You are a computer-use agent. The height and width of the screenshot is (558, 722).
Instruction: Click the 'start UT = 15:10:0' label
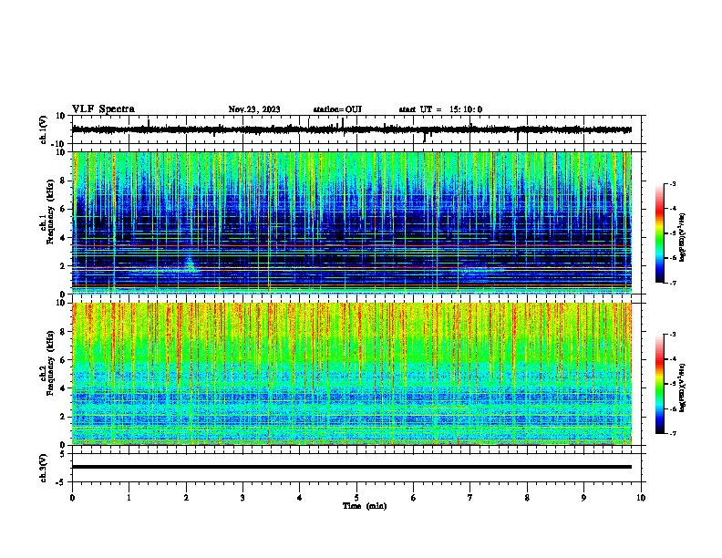click(440, 109)
